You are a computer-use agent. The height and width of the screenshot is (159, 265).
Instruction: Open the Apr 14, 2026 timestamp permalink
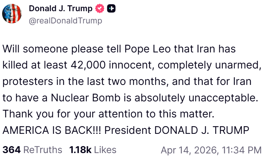211,150
